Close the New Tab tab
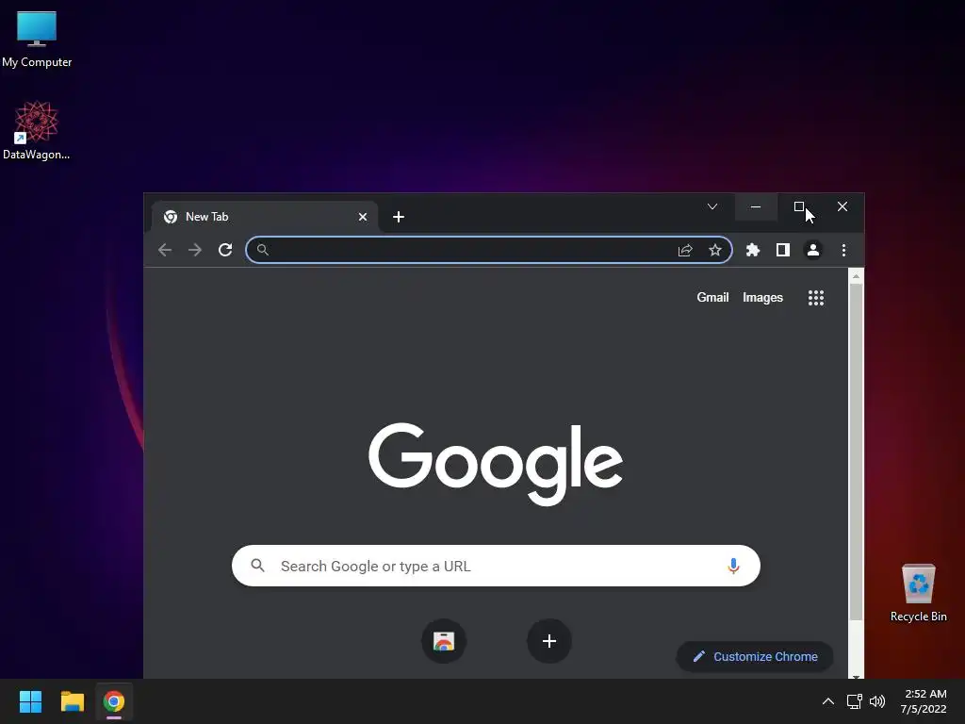 pyautogui.click(x=363, y=217)
